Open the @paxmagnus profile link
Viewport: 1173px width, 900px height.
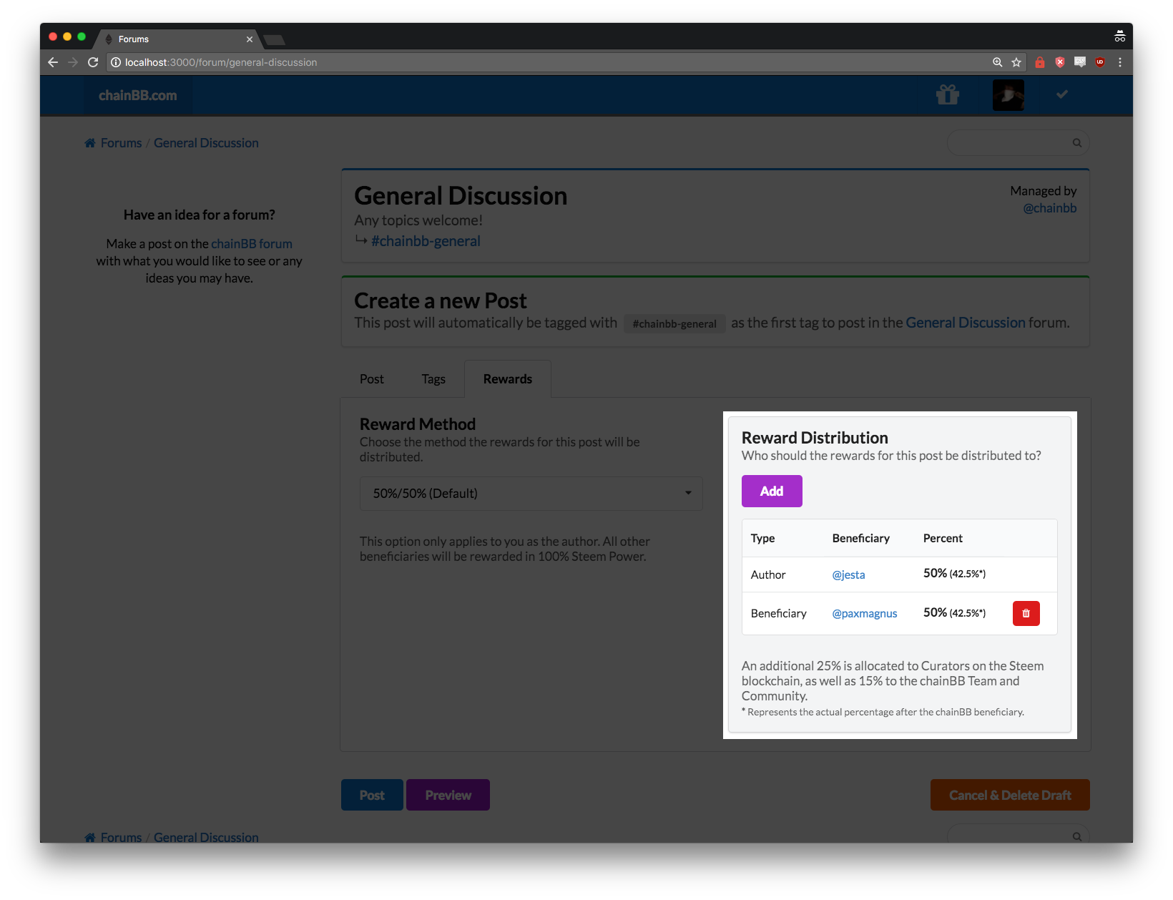(x=864, y=613)
